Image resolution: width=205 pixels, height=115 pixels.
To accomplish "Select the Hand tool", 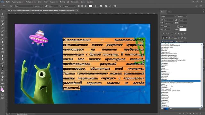I will 2,77.
